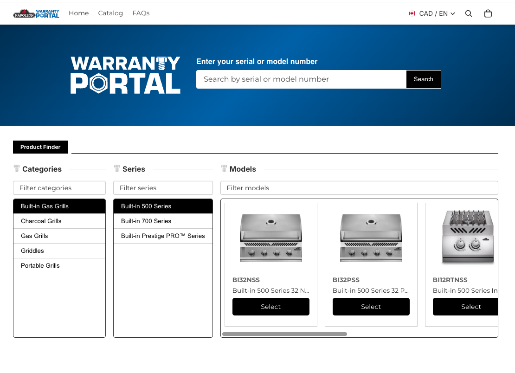Go to the FAQs page

pyautogui.click(x=141, y=13)
